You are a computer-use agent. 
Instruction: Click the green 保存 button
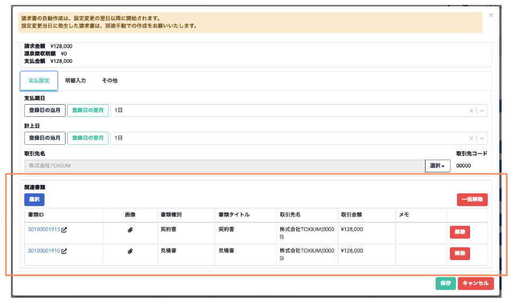click(x=446, y=283)
